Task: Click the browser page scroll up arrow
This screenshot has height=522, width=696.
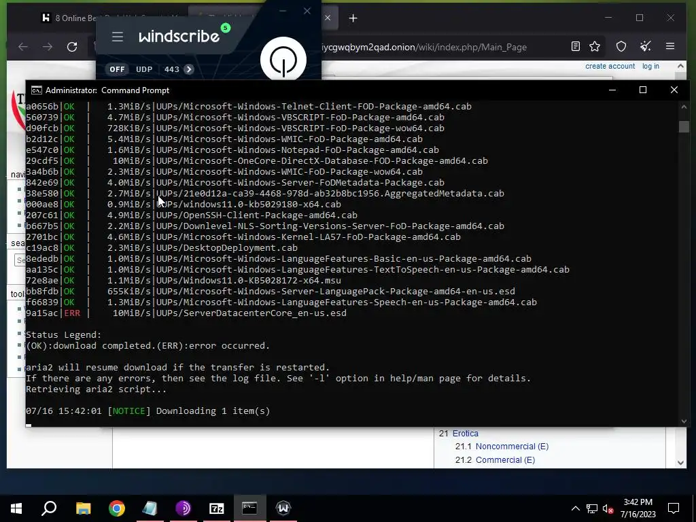Action: [x=681, y=66]
